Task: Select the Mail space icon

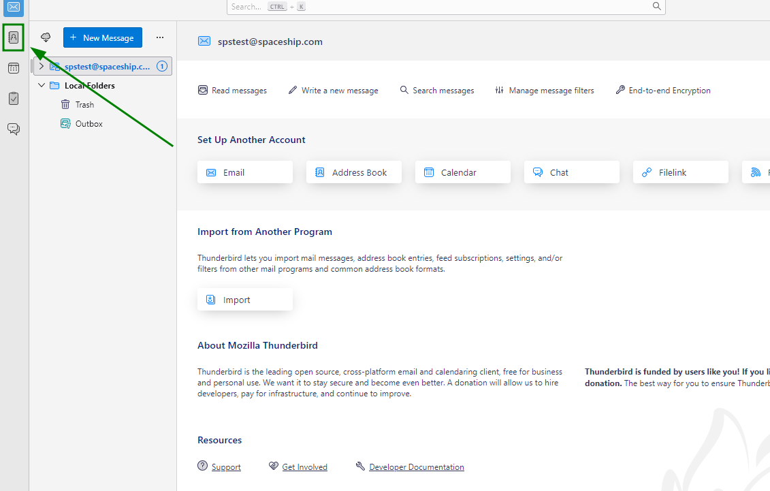Action: coord(13,9)
